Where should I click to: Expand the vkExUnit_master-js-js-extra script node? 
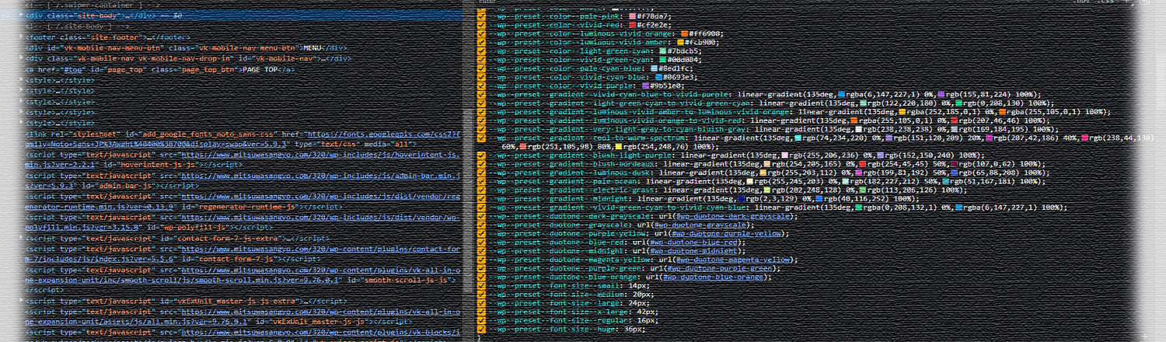[x=22, y=300]
